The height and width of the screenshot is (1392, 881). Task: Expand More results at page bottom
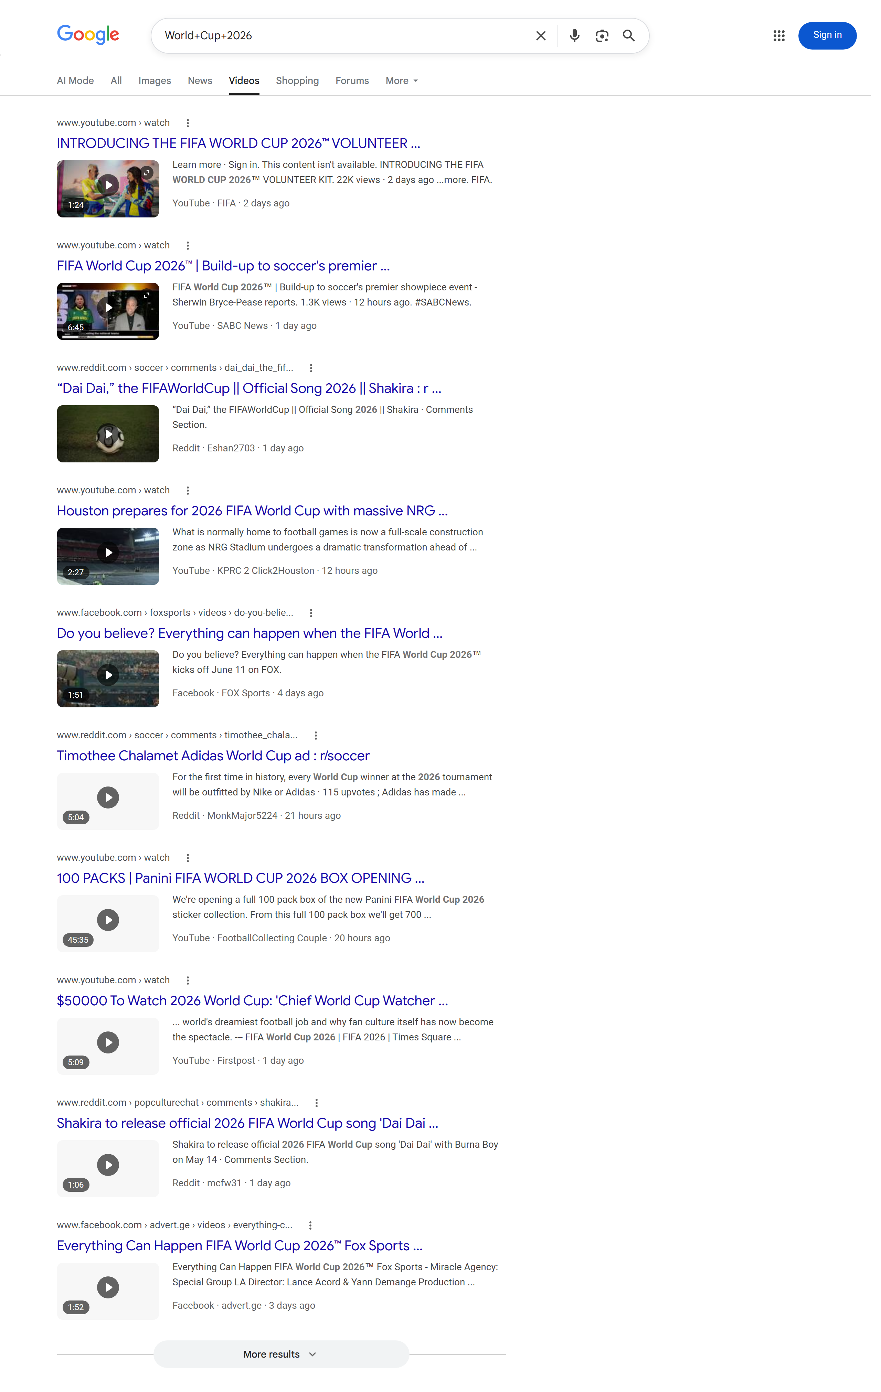281,1355
